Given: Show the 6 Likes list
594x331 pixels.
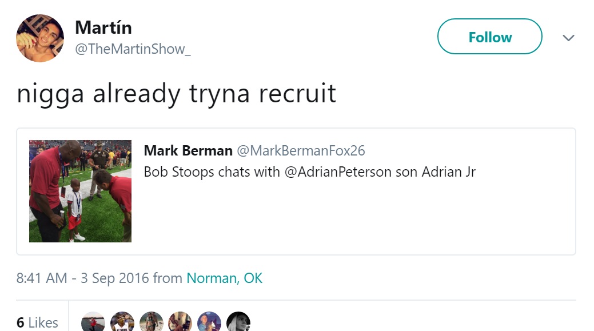Looking at the screenshot, I should point(37,322).
